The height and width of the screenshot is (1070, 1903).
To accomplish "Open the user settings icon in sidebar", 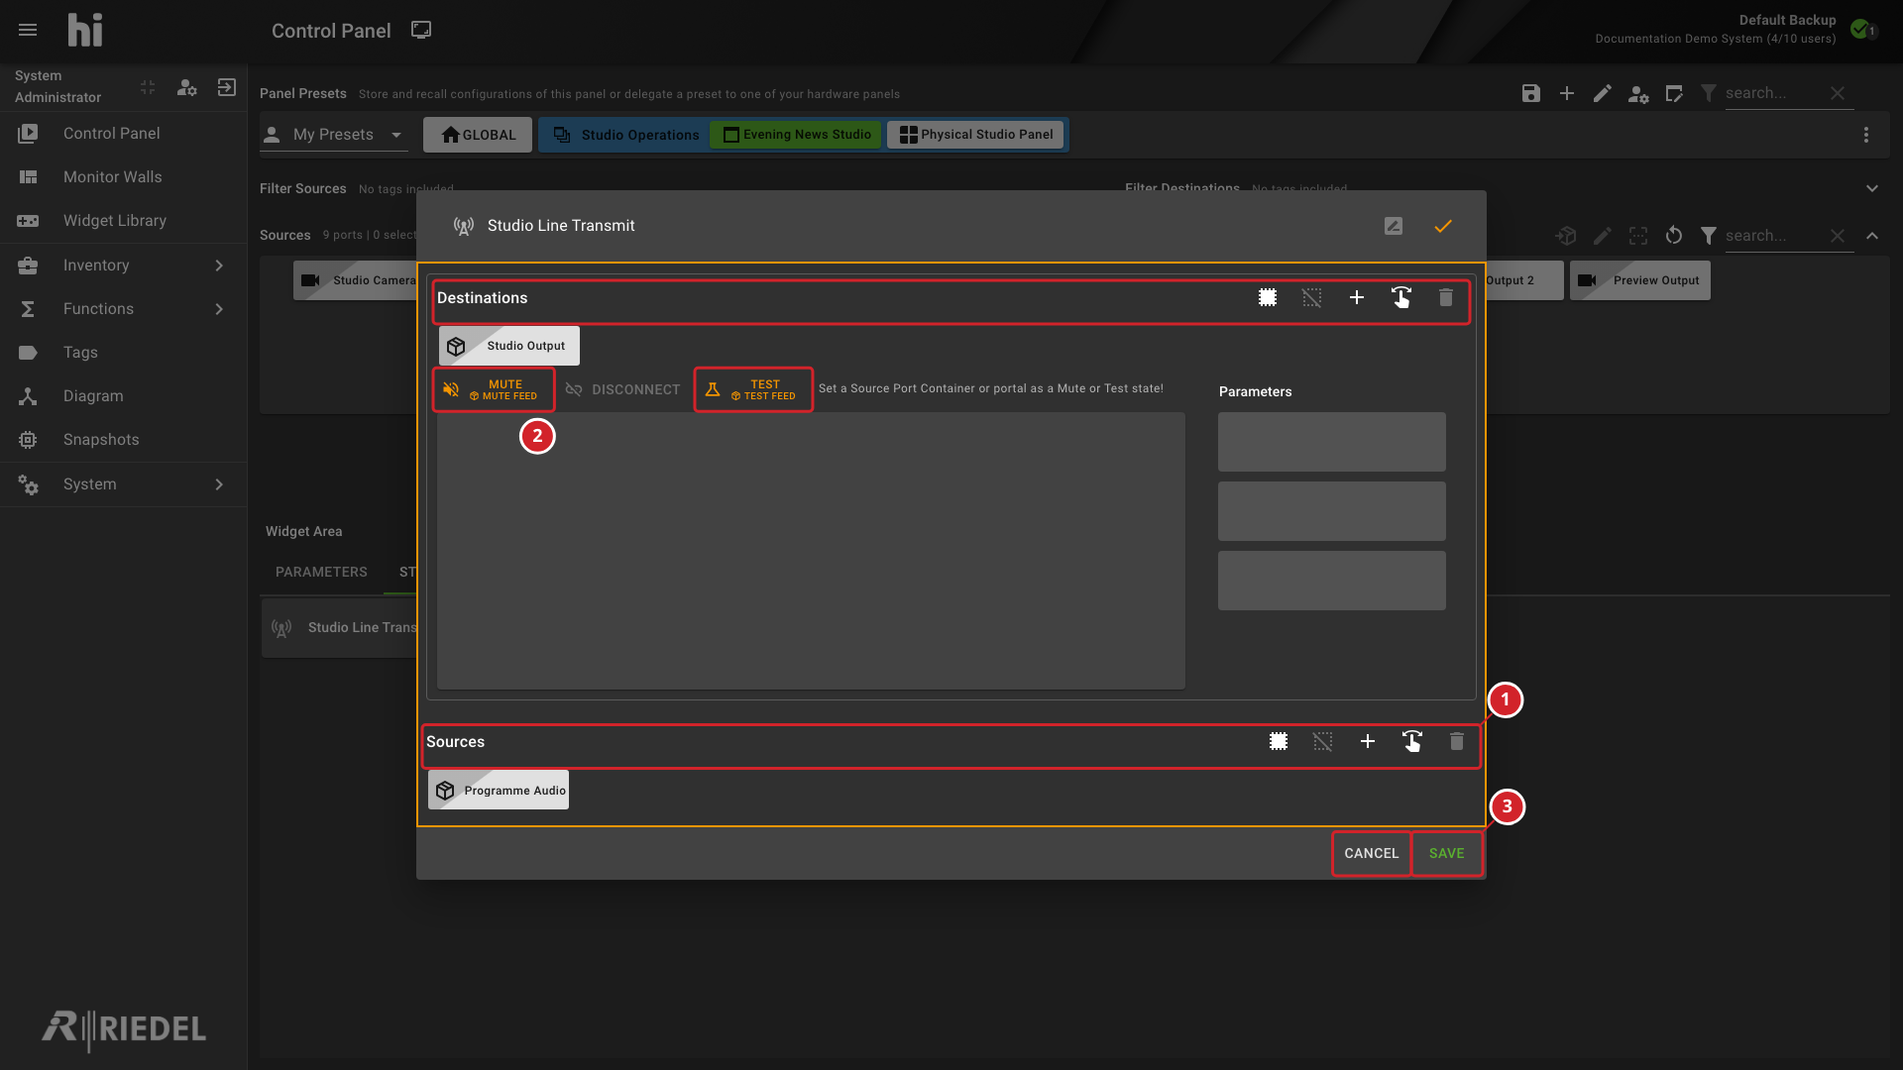I will click(187, 87).
